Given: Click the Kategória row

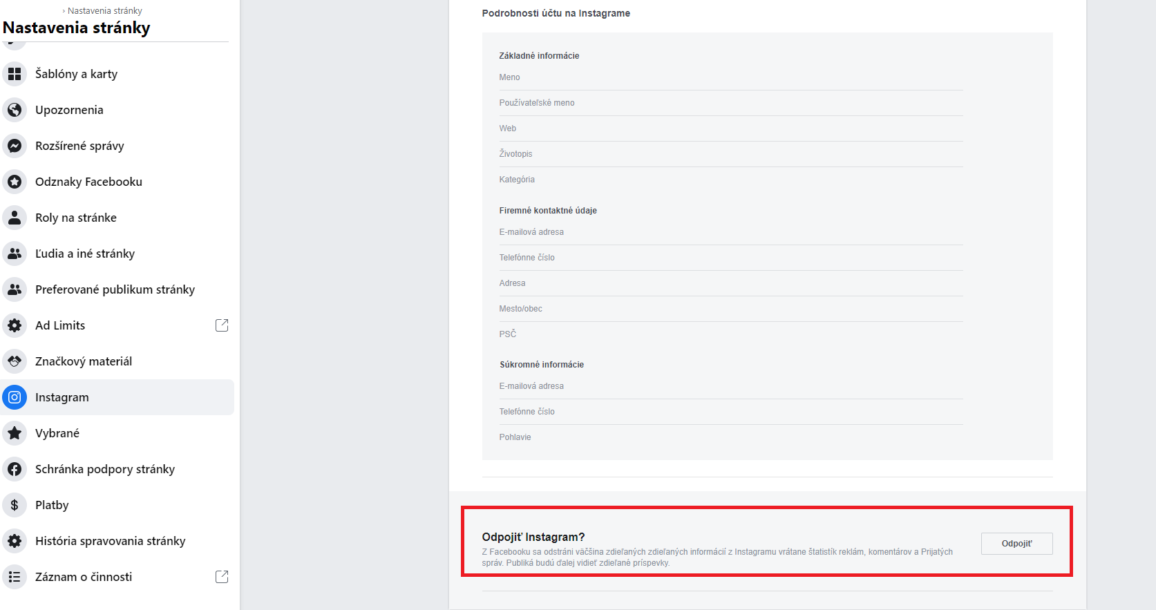Looking at the screenshot, I should pos(731,180).
